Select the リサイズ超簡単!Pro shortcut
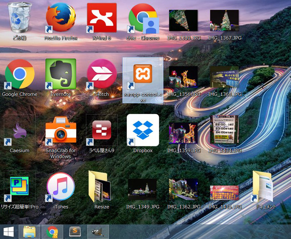The width and height of the screenshot is (291, 239). (x=19, y=186)
